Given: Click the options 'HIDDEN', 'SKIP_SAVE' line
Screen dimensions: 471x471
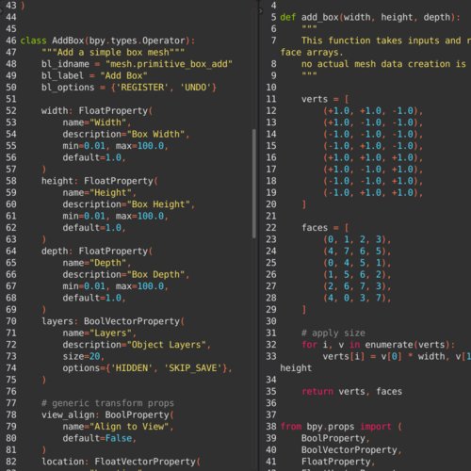Looking at the screenshot, I should [147, 368].
